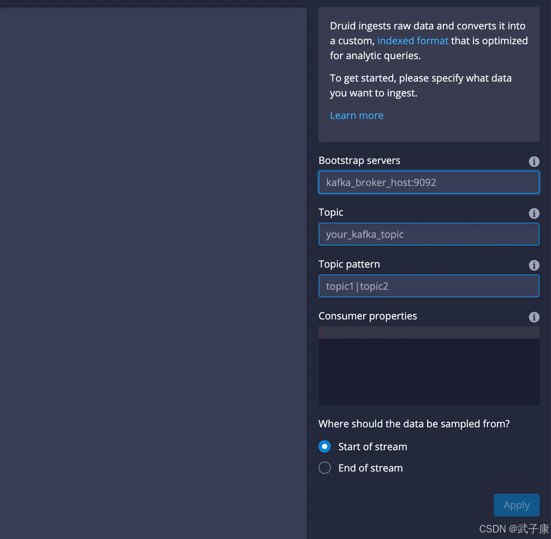Screen dimensions: 551x539
Task: Focus the Bootstrap servers input field
Action: point(429,183)
